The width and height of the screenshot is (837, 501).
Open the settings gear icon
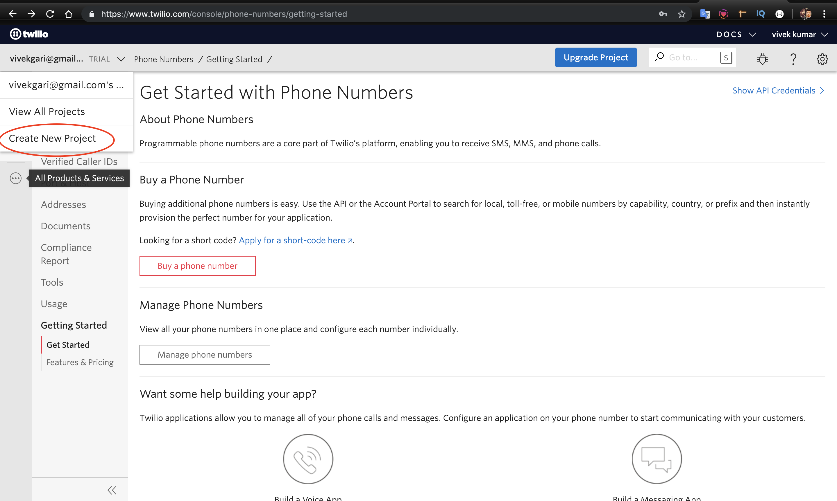point(822,59)
